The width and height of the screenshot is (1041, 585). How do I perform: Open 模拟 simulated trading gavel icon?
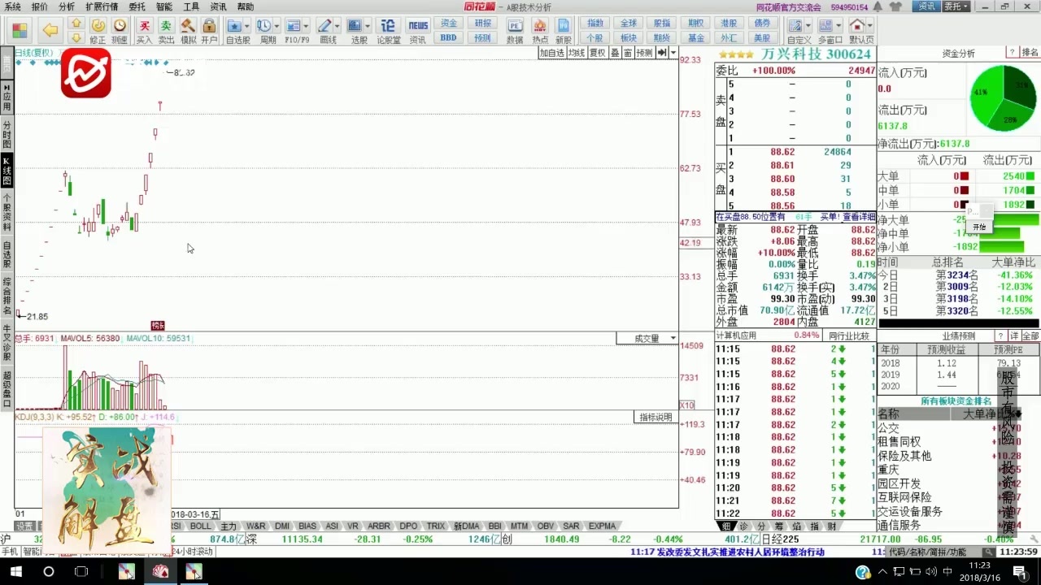[188, 30]
